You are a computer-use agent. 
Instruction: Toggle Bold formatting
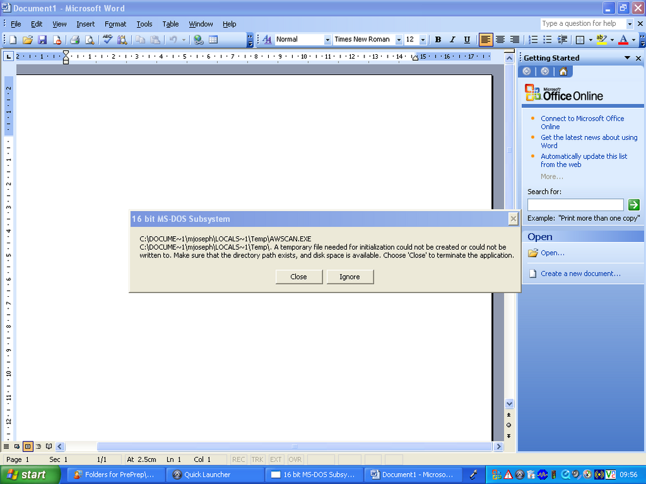pyautogui.click(x=438, y=39)
